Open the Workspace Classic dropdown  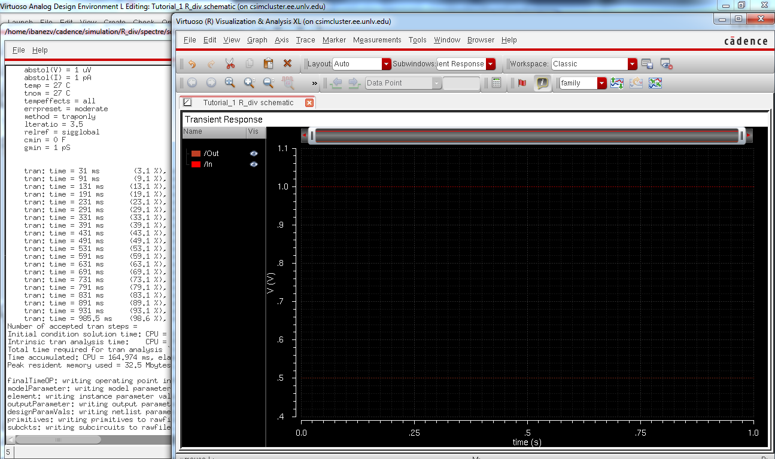(594, 64)
